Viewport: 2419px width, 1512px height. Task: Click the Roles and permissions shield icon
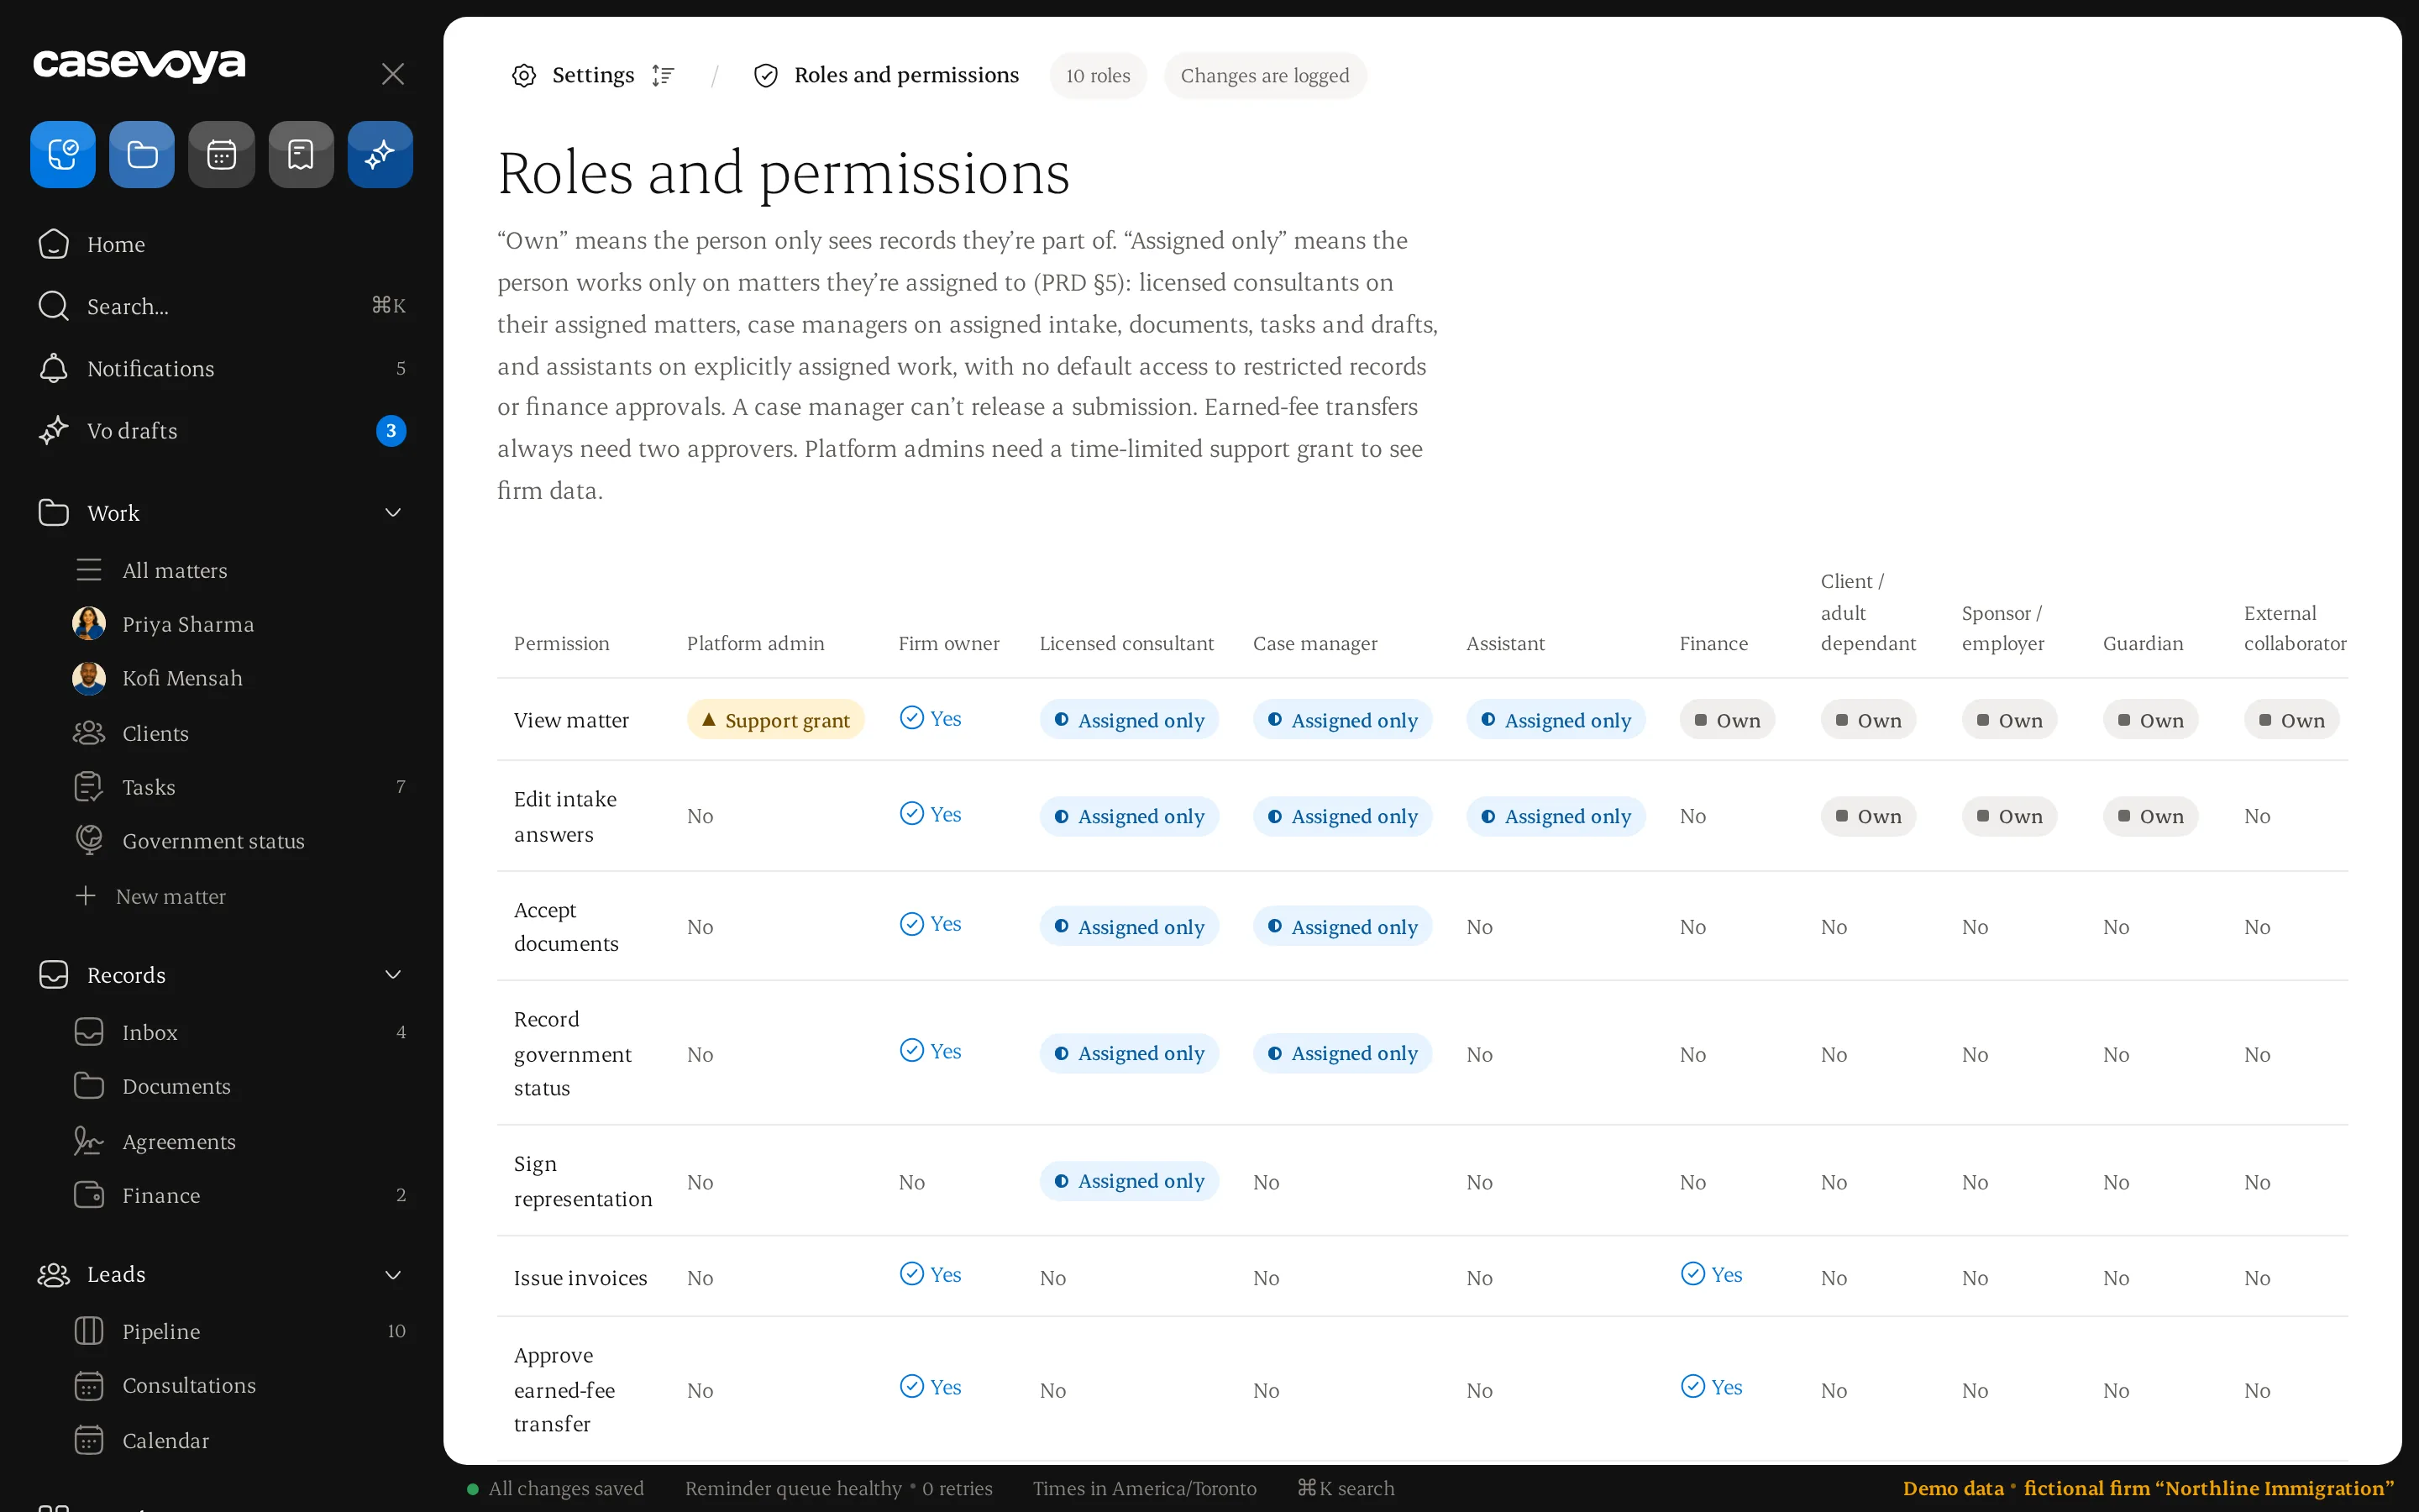pyautogui.click(x=766, y=76)
